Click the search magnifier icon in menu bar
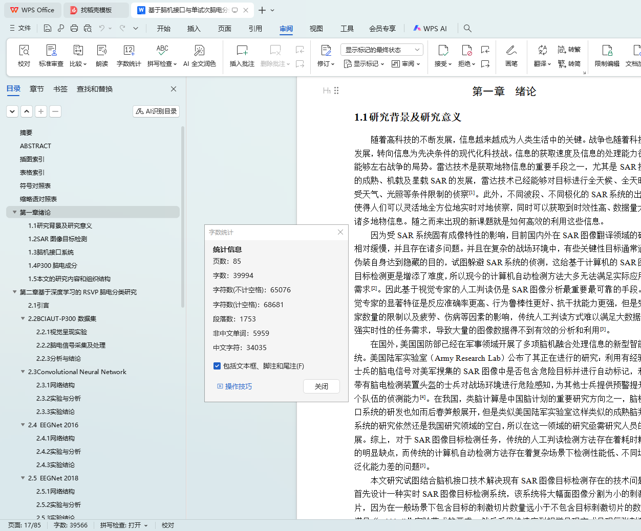 pyautogui.click(x=467, y=28)
